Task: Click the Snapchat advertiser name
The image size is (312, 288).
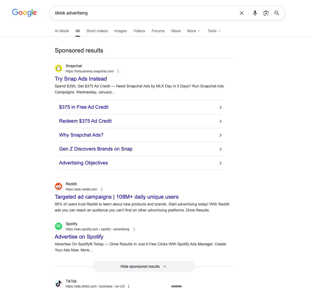Action: [74, 66]
